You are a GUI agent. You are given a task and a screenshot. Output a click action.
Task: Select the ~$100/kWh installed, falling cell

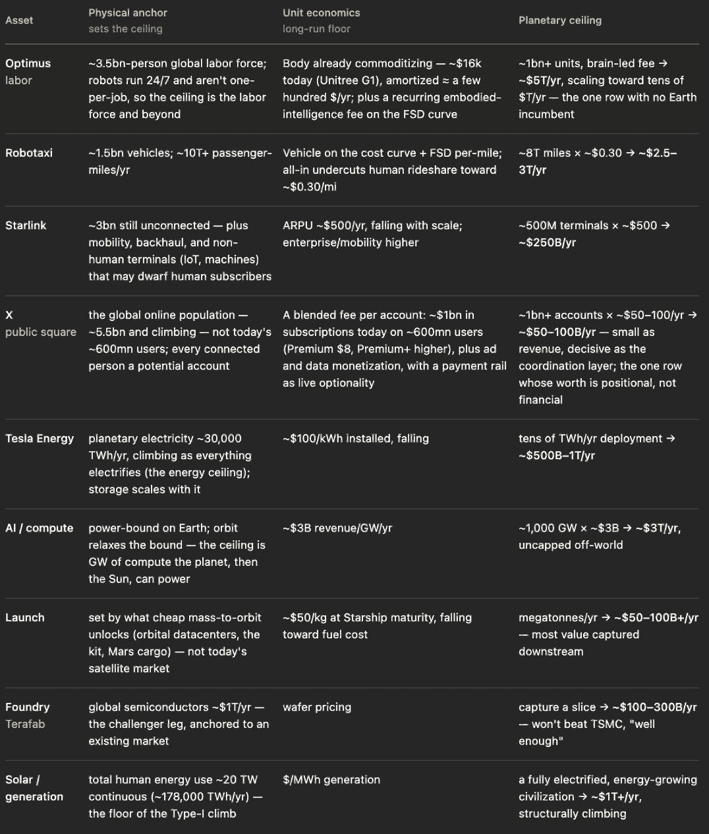click(x=356, y=439)
